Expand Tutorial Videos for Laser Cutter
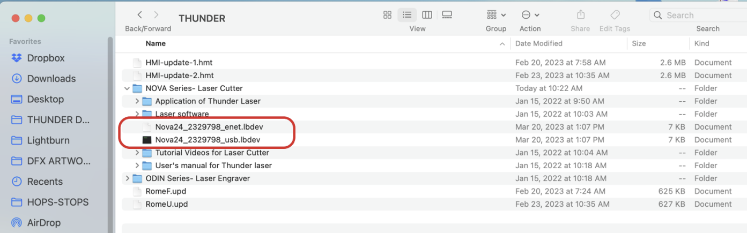The image size is (747, 233). pyautogui.click(x=137, y=153)
